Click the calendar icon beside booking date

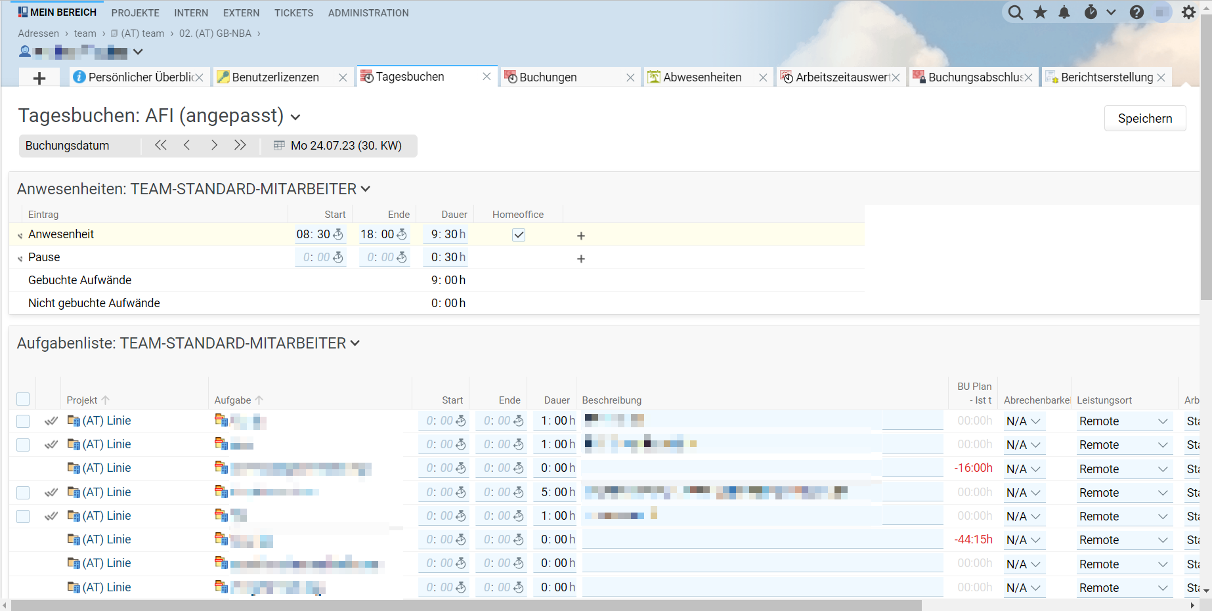(x=279, y=146)
